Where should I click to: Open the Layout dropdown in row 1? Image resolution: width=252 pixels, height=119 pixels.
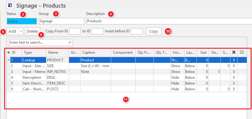point(193,60)
